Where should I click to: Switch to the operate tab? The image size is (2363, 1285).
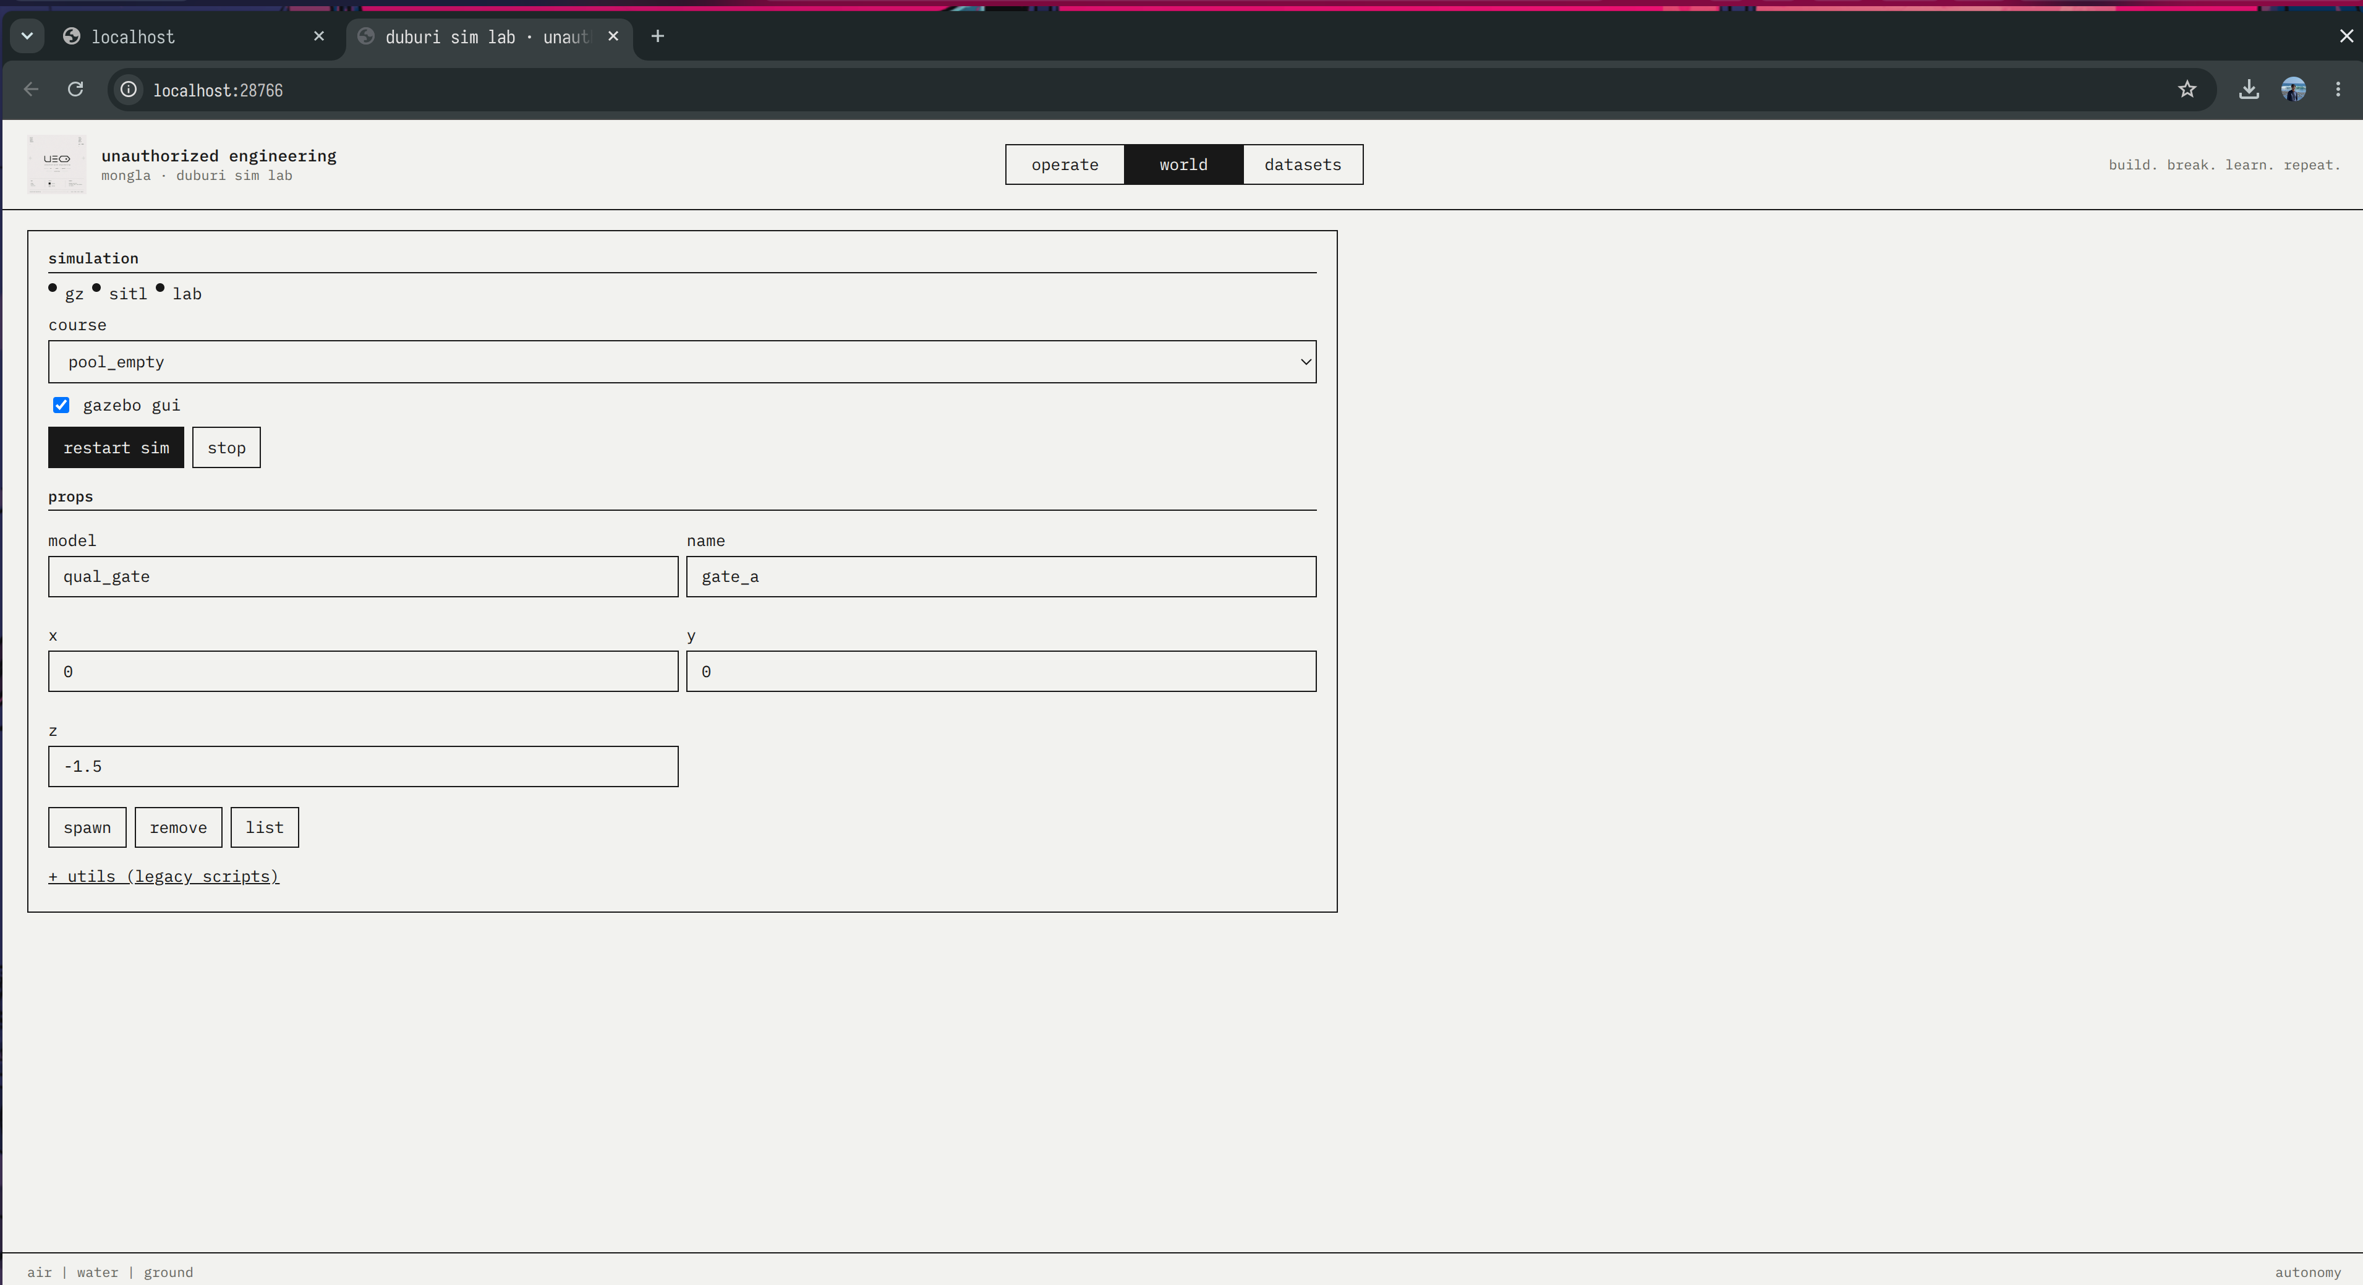[1064, 164]
